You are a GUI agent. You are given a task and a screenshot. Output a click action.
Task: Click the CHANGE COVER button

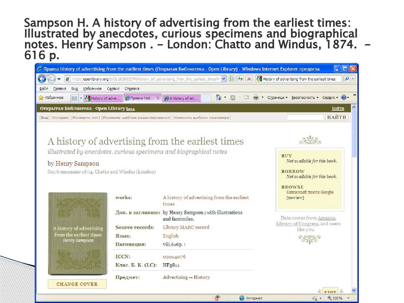pyautogui.click(x=77, y=284)
